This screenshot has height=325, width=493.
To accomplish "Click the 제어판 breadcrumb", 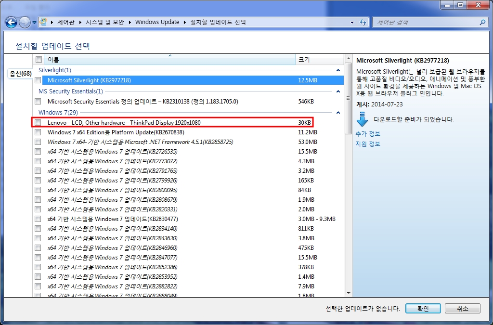I will (x=66, y=22).
